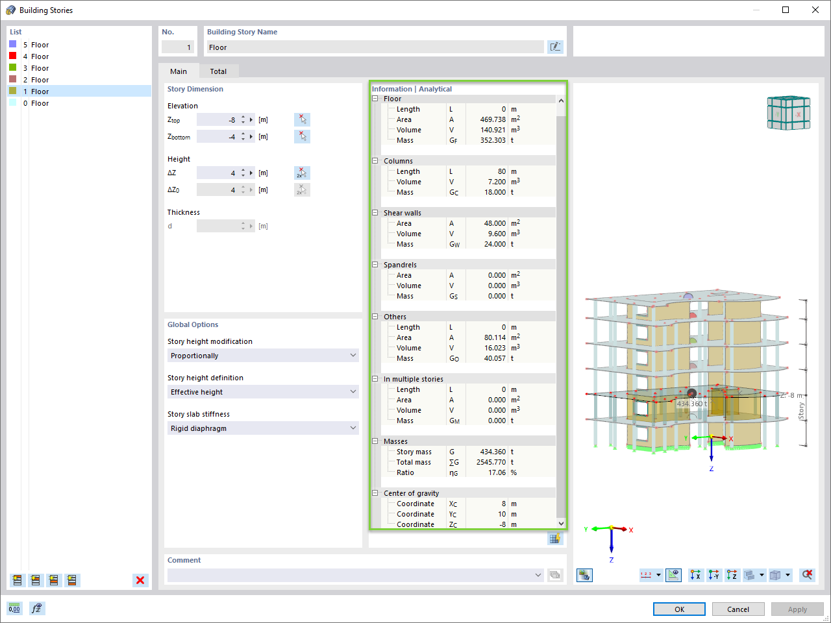The width and height of the screenshot is (831, 623).
Task: Delete the selected story with red X icon
Action: pos(140,580)
